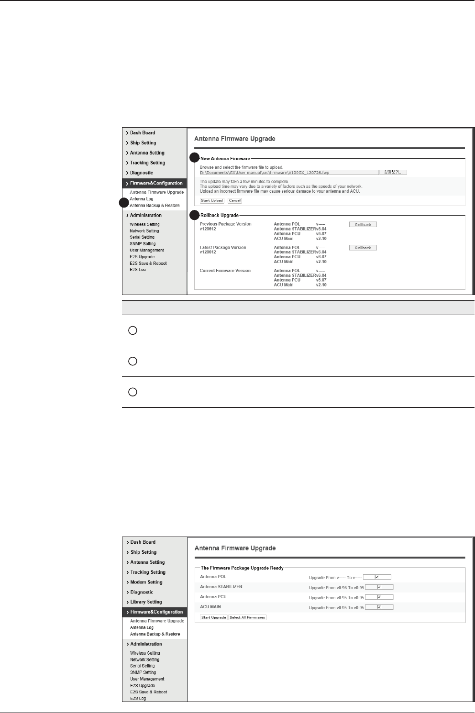475x713 pixels.
Task: Click the firmware file path field
Action: 288,172
